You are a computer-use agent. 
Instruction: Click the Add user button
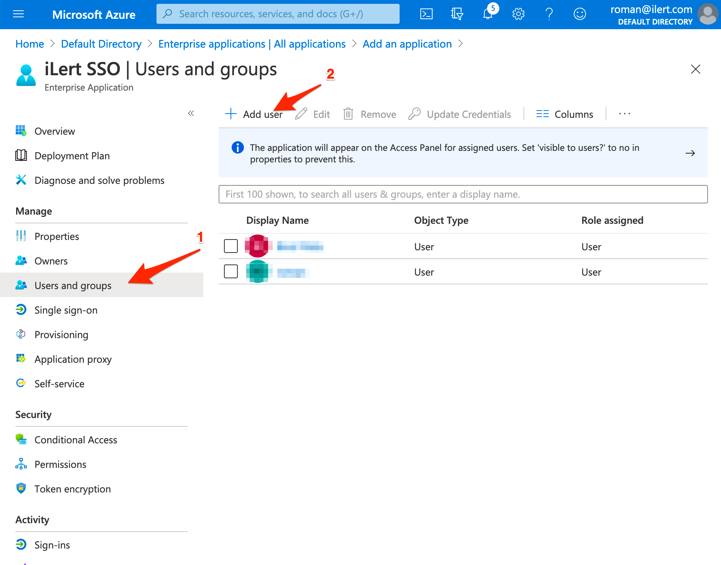(x=254, y=114)
